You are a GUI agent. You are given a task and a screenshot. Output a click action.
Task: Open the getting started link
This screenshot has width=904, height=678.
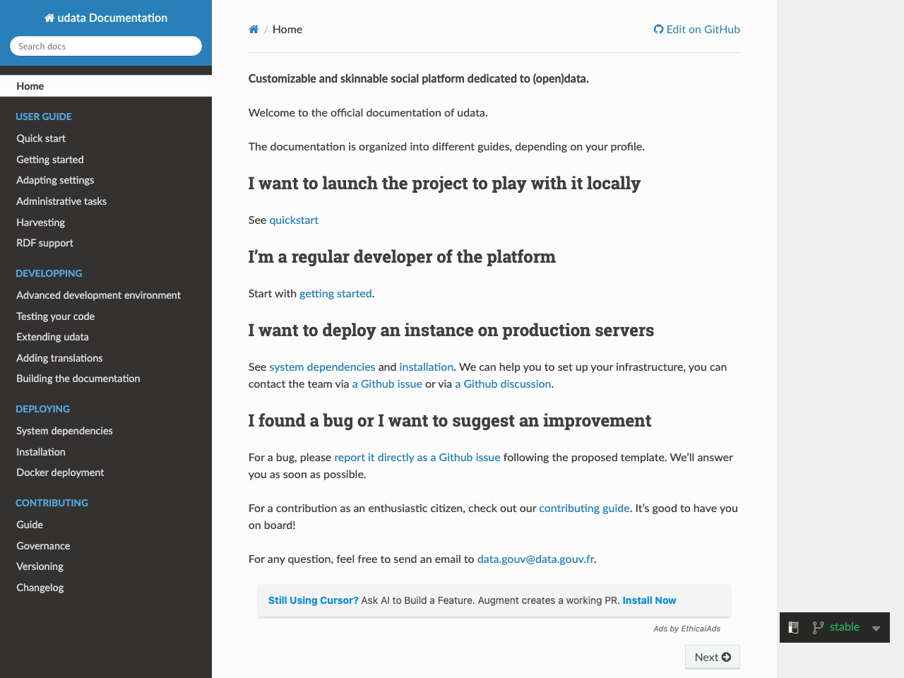pos(335,294)
